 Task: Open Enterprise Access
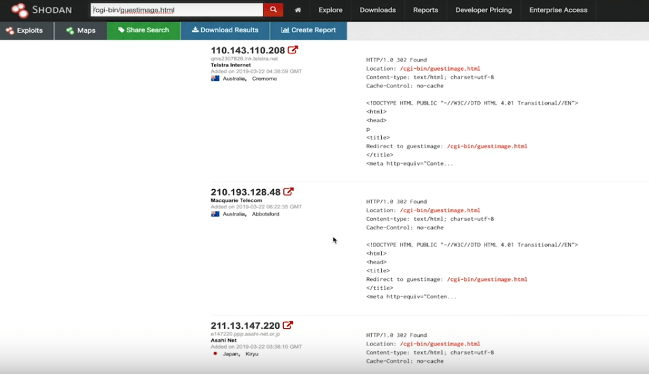(x=557, y=10)
